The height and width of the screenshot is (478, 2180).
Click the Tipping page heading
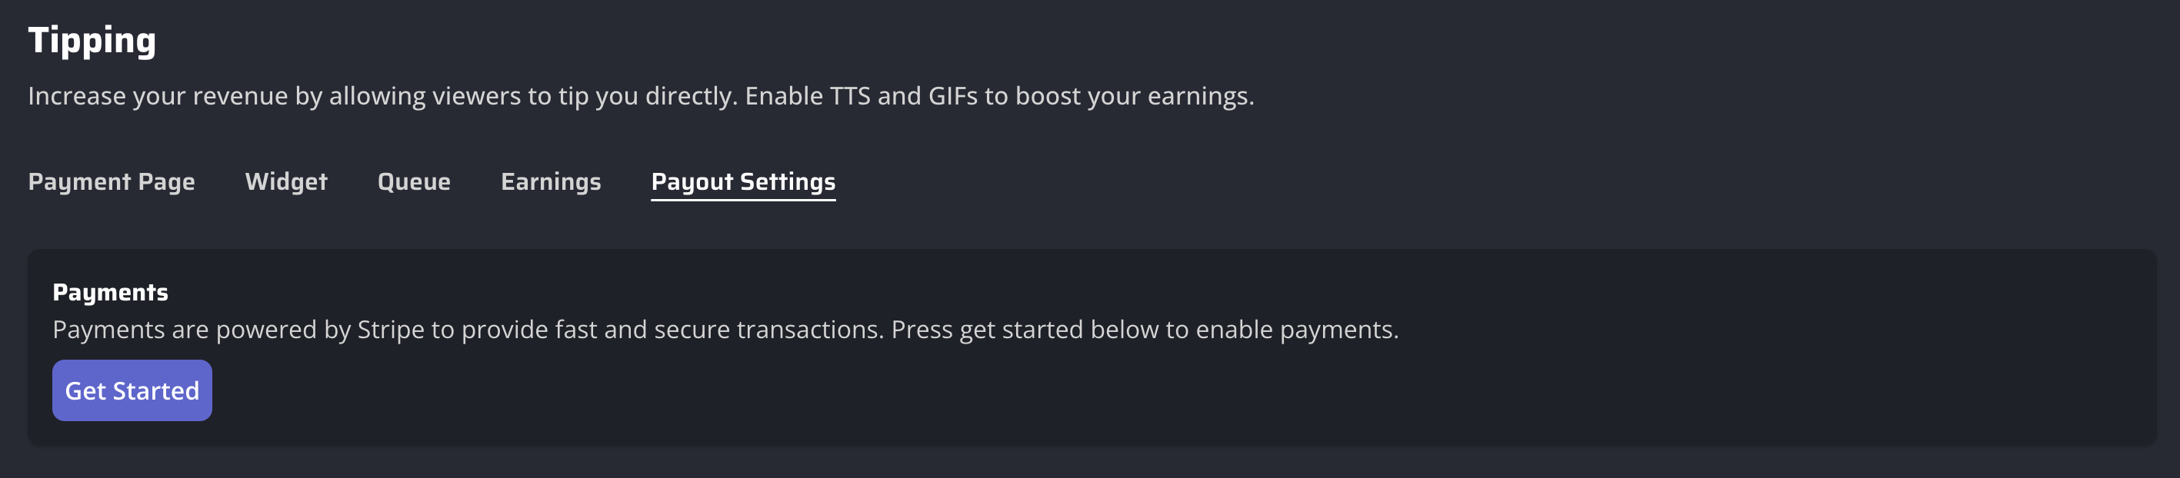[92, 41]
